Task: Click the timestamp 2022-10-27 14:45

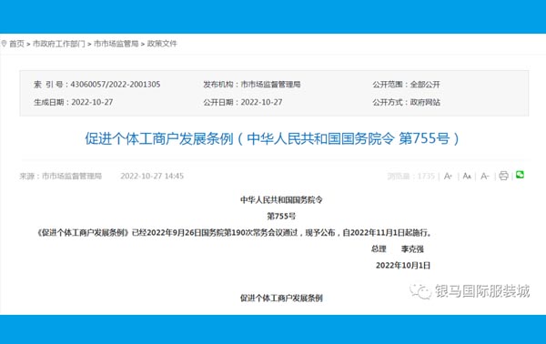Action: pos(152,177)
